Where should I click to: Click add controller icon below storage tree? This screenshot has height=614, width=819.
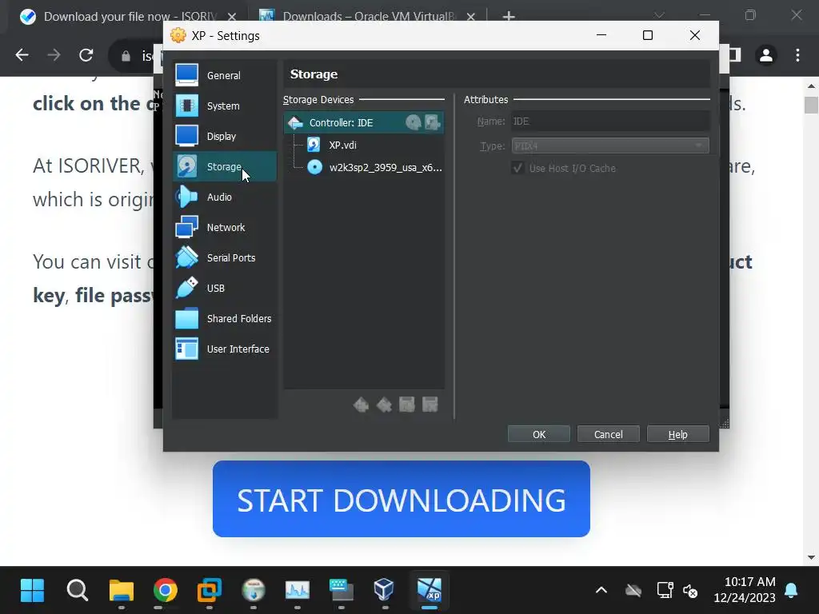(x=361, y=405)
